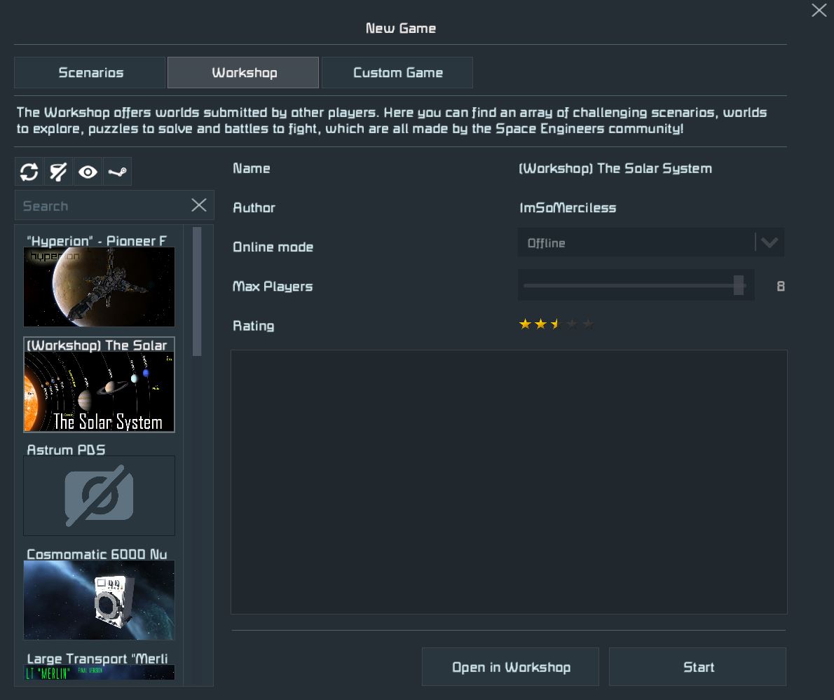Click the Steam logo icon button
This screenshot has height=700, width=834.
click(x=117, y=172)
